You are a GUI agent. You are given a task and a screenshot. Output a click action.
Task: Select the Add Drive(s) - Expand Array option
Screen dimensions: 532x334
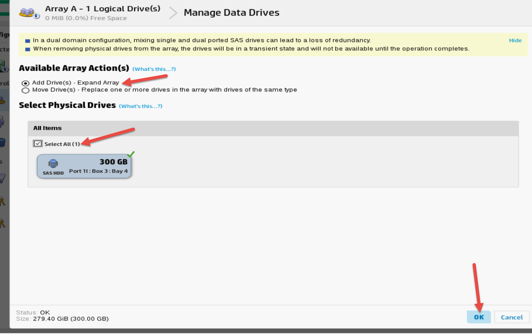[x=25, y=83]
